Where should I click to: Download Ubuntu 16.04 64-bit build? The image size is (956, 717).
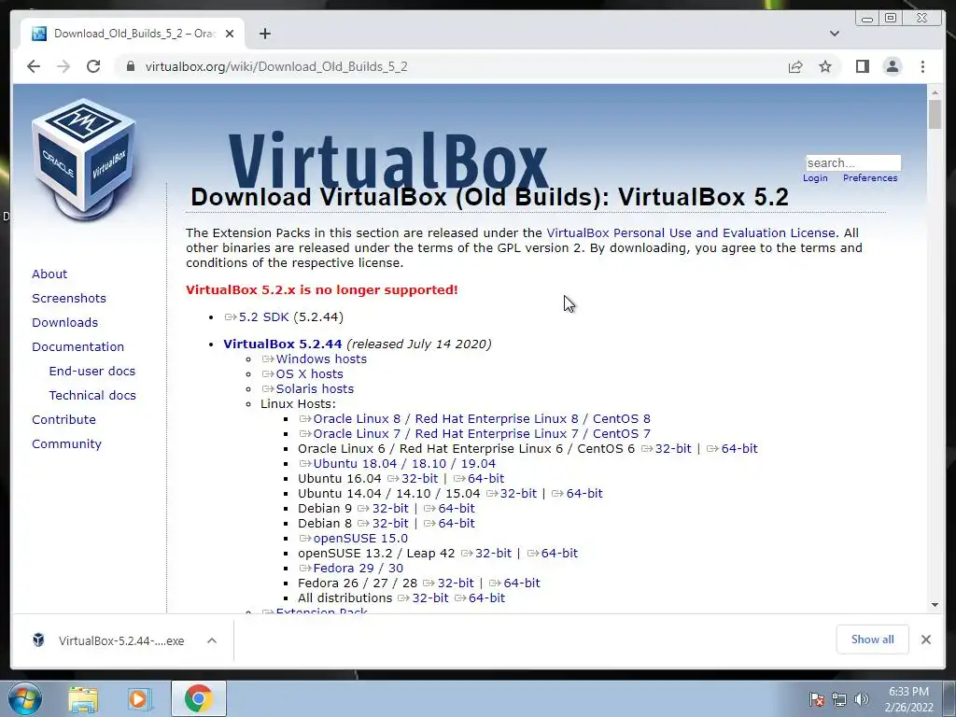click(485, 479)
